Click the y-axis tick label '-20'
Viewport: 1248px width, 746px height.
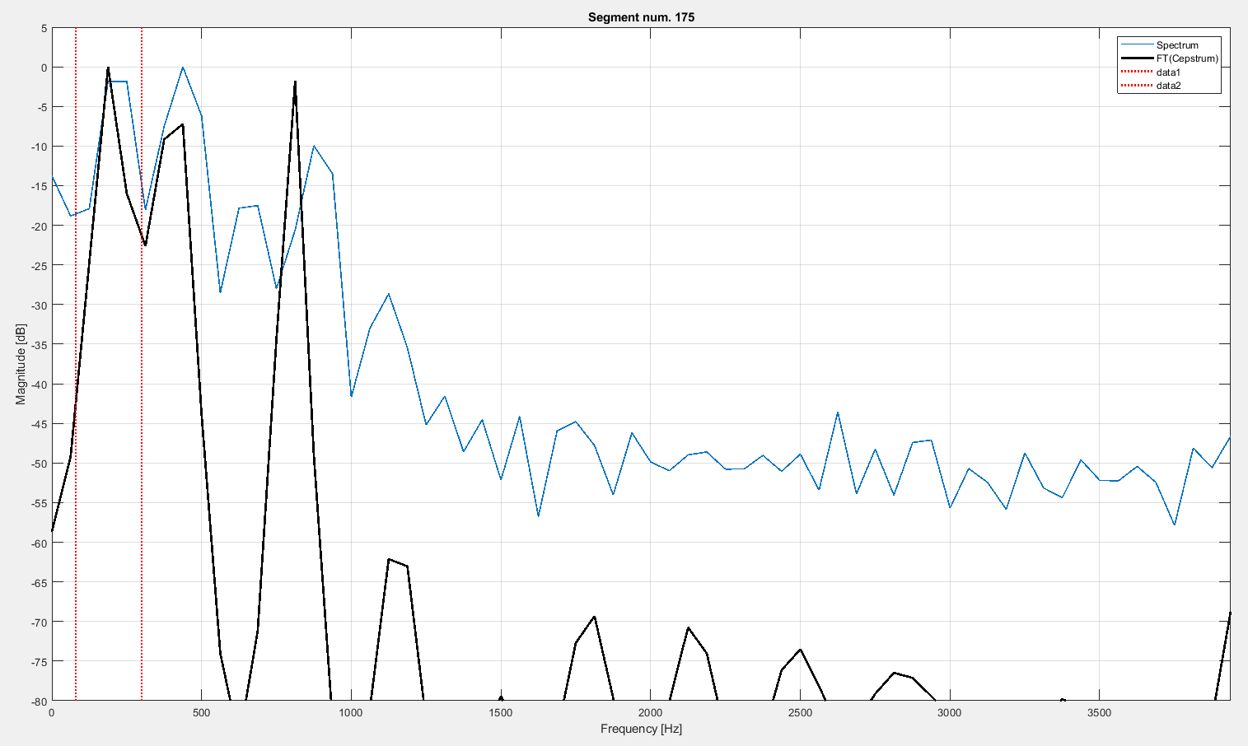point(40,226)
